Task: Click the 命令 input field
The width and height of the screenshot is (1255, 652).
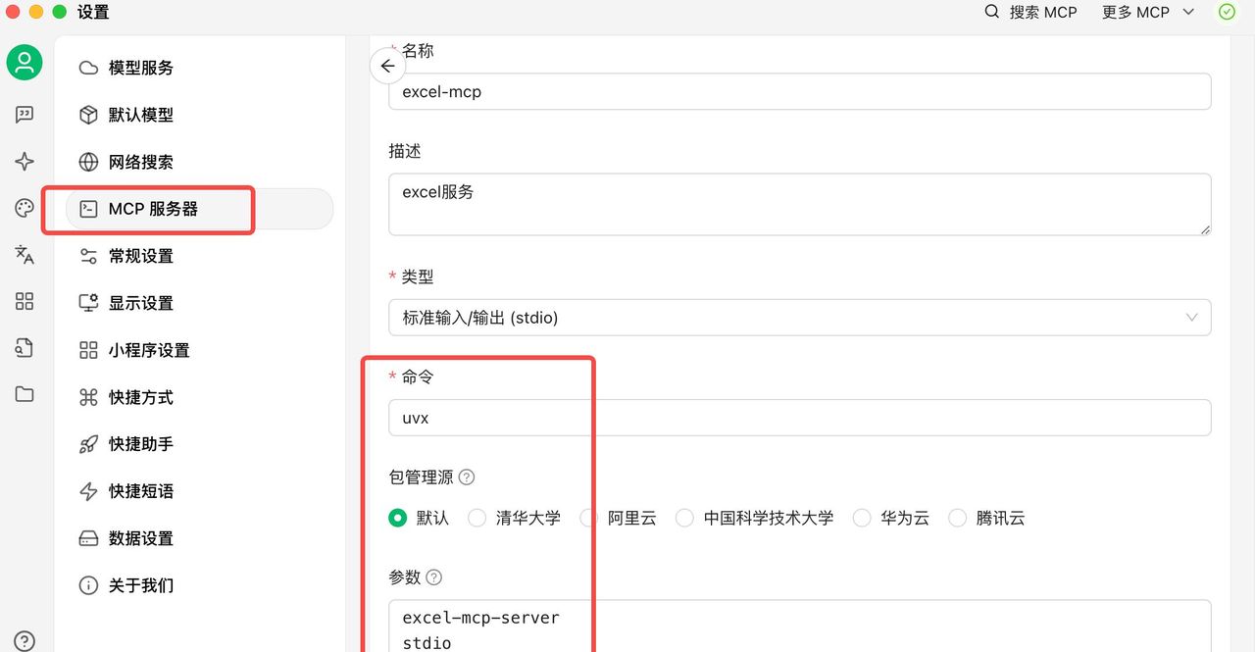Action: pyautogui.click(x=799, y=418)
